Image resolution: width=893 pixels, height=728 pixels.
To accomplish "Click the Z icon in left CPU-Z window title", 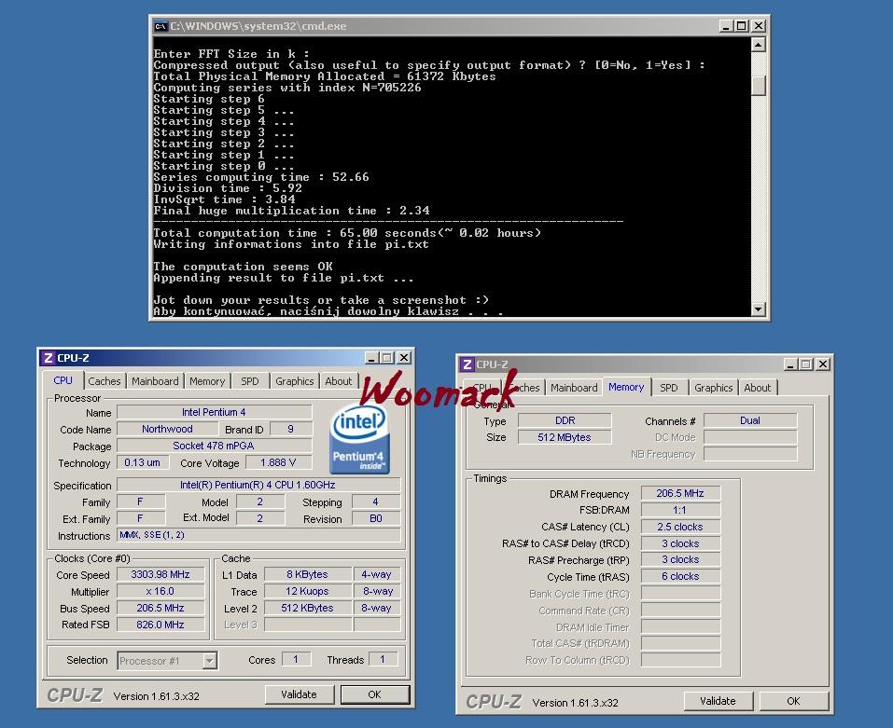I will [x=49, y=358].
